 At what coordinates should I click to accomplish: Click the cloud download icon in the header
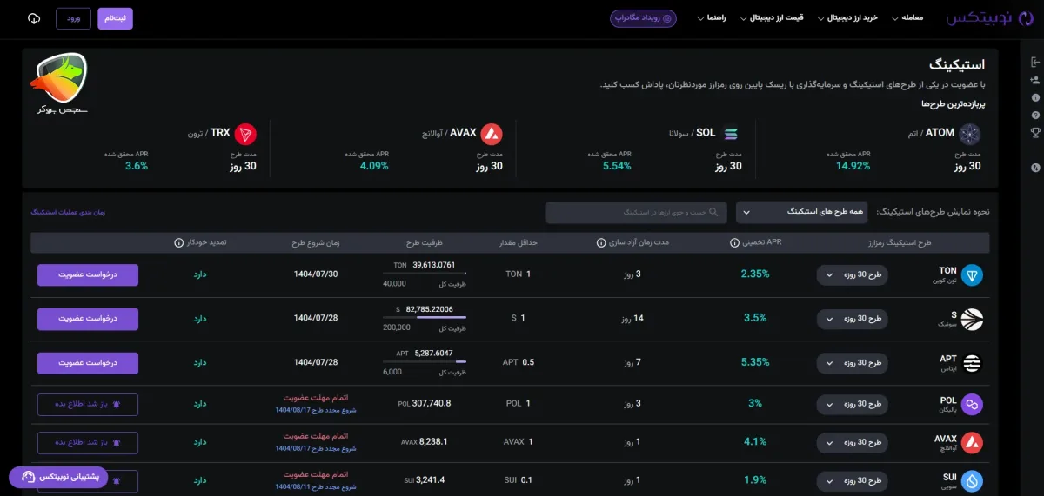click(x=34, y=18)
